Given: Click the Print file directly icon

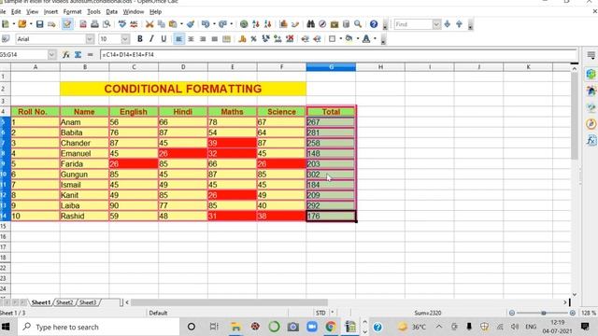Looking at the screenshot, I should [x=94, y=24].
